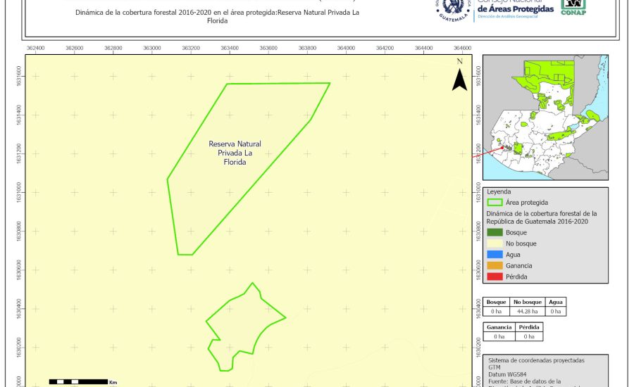This screenshot has width=634, height=387.
Task: Click the Sistema de coordenadas proyectadas text
Action: pyautogui.click(x=535, y=360)
